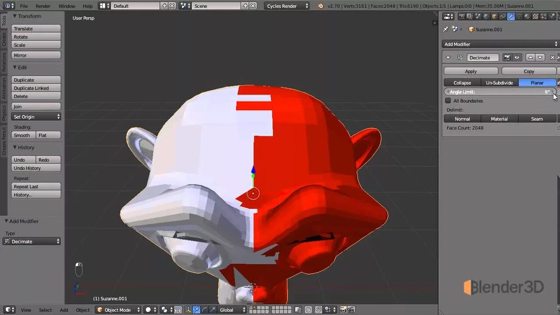Open the viewport shading sphere dropdown
Screen dimensions: 560x315
point(150,310)
